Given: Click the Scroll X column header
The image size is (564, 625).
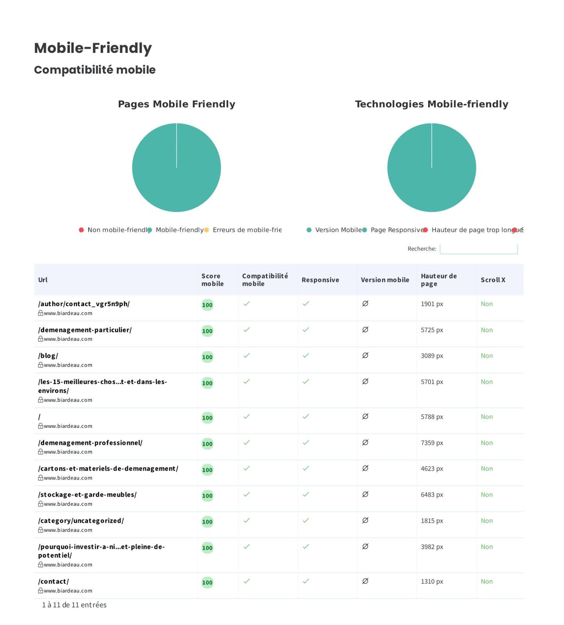Looking at the screenshot, I should 492,280.
